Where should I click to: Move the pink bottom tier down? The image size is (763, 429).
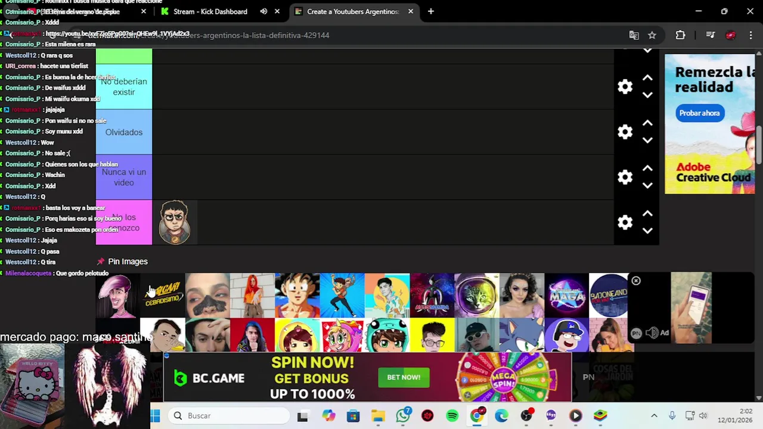647,231
